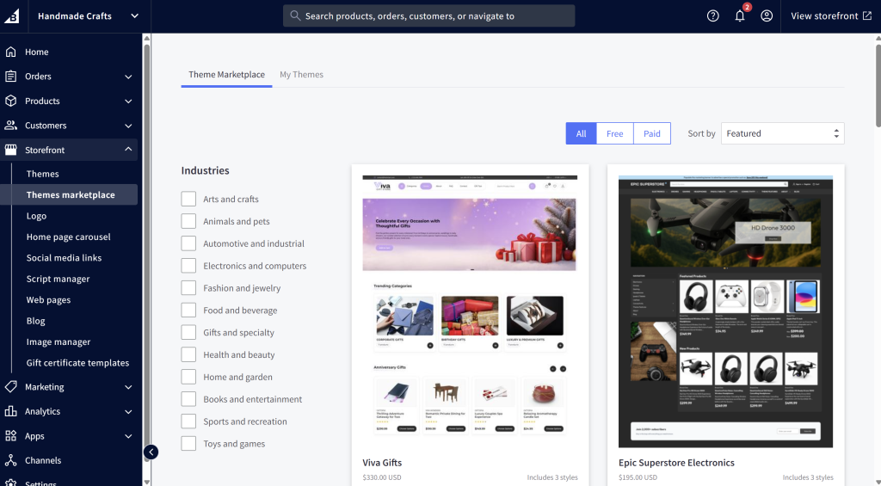Switch to the My Themes tab
Image resolution: width=881 pixels, height=486 pixels.
pos(301,74)
